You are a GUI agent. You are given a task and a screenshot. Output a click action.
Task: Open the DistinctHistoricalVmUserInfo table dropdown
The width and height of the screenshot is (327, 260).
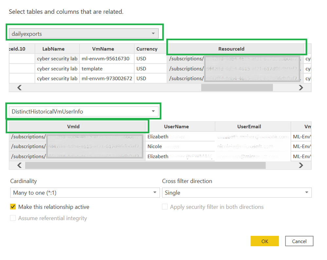[84, 111]
